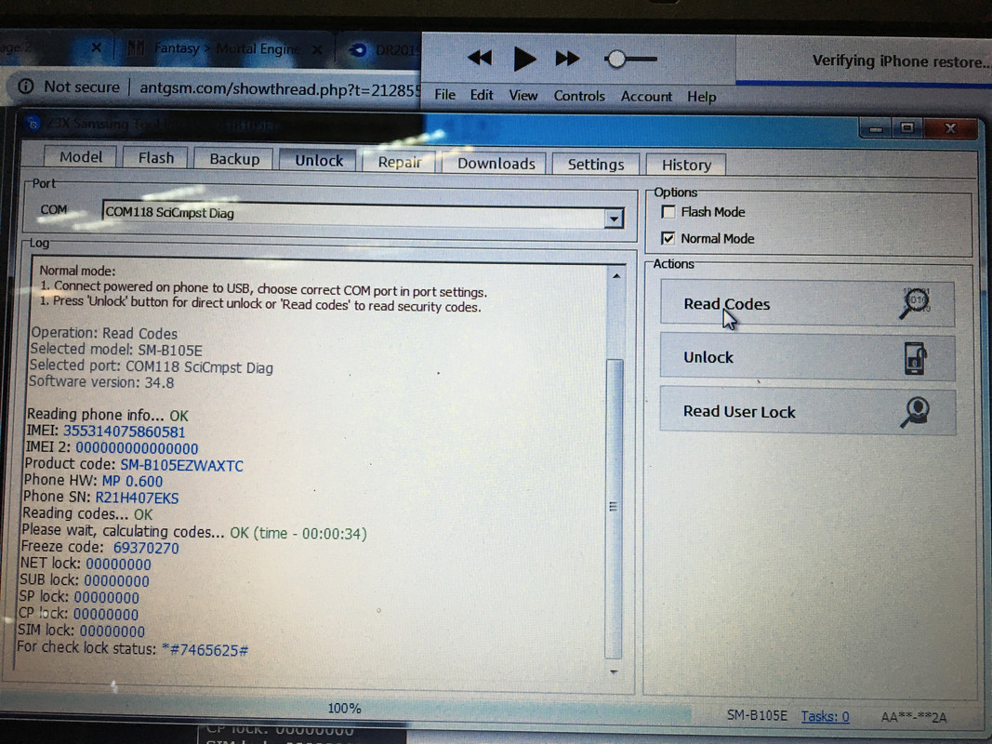This screenshot has width=992, height=744.
Task: Click the 100% progress bar
Action: (346, 709)
